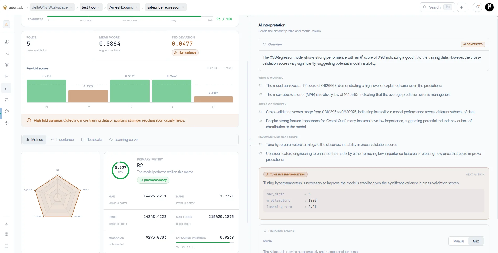Switch to the Importance tab
The height and width of the screenshot is (253, 498).
pyautogui.click(x=62, y=140)
